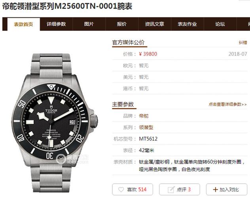The height and width of the screenshot is (198, 250).
Task: Click the 纠错 link
Action: (x=243, y=42)
